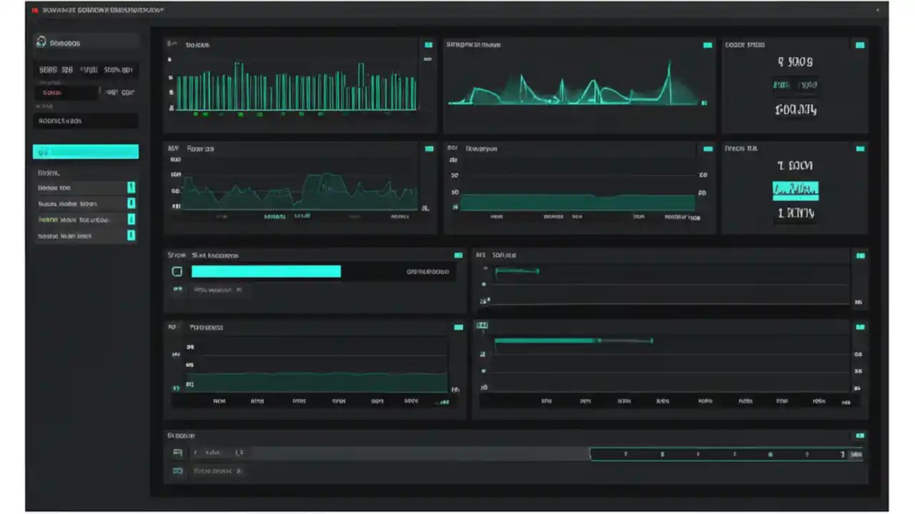Toggle the switch next to the last sidebar entry

[x=131, y=236]
